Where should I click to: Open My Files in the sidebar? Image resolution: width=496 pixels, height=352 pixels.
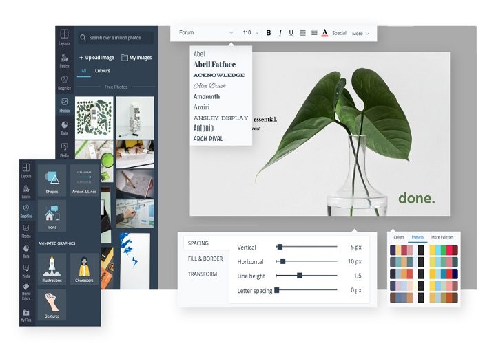click(26, 315)
